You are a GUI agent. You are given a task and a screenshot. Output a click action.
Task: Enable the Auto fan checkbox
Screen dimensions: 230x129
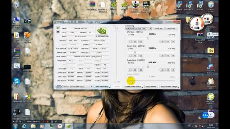[x=115, y=82]
